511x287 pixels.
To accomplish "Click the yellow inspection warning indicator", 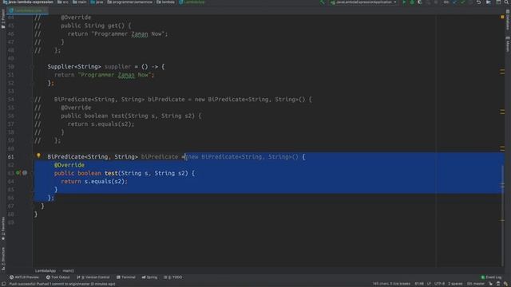I will coord(502,17).
